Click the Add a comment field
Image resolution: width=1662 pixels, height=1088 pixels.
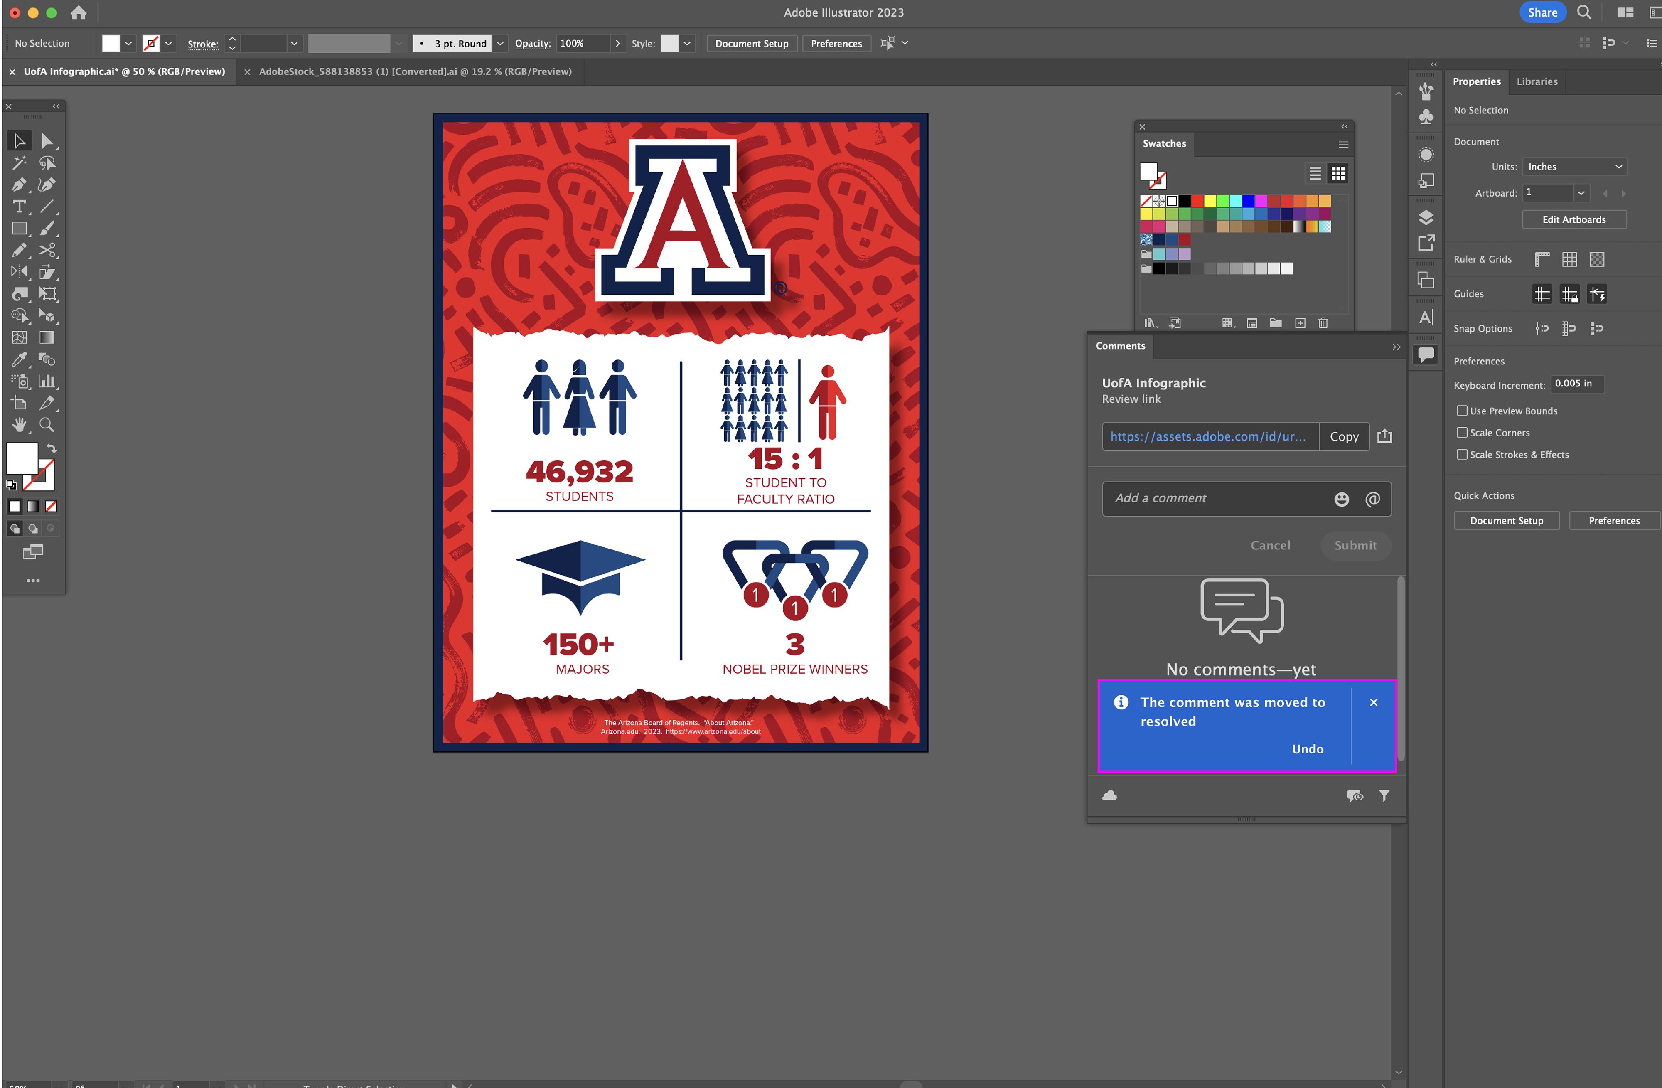coord(1215,499)
